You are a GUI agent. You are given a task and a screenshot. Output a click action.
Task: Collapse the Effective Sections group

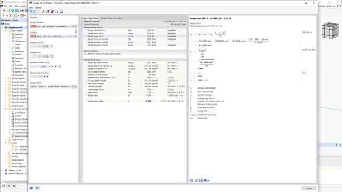pyautogui.click(x=82, y=51)
